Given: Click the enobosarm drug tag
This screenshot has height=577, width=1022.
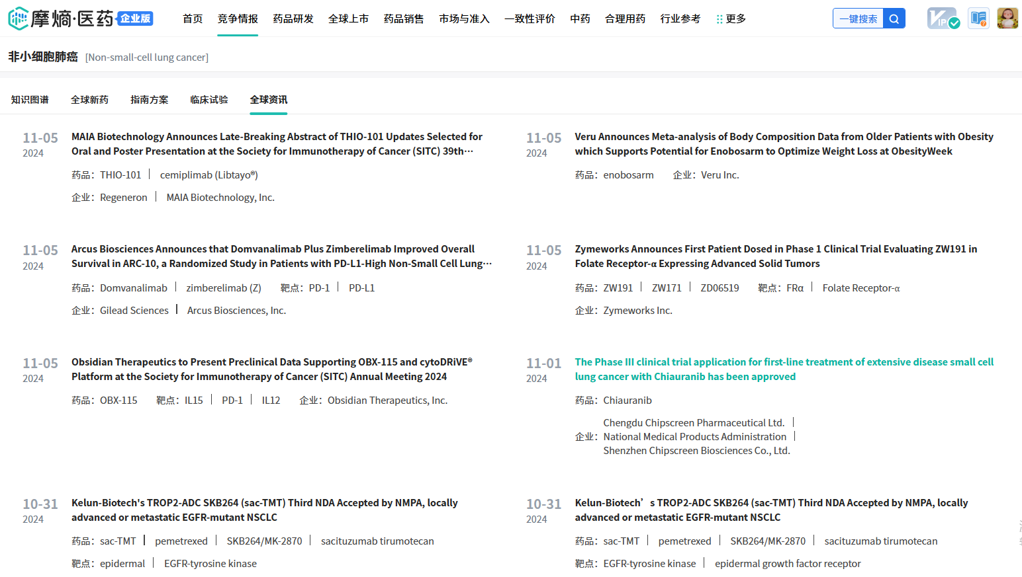Looking at the screenshot, I should (628, 175).
